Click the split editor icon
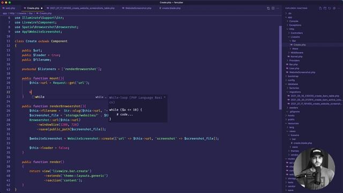This screenshot has width=343, height=193. click(x=273, y=8)
